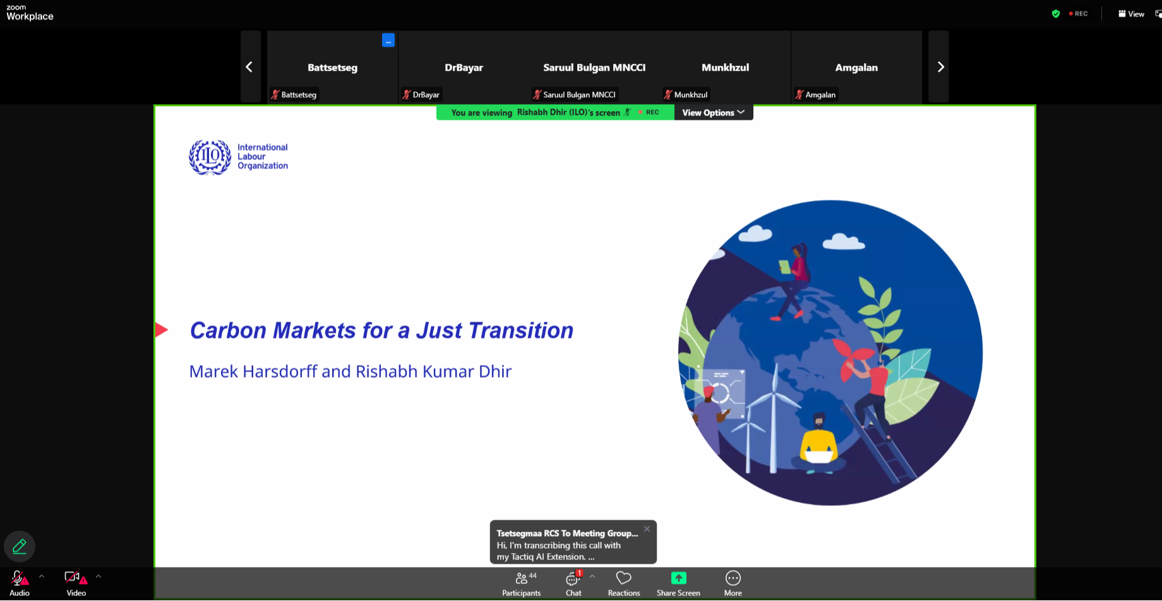The width and height of the screenshot is (1162, 601).
Task: Click the annotate pencil icon
Action: point(20,546)
